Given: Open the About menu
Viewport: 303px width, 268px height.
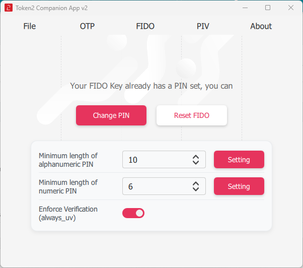Looking at the screenshot, I should (261, 26).
